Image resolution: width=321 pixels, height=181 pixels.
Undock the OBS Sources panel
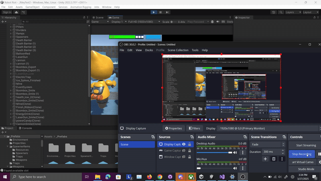coord(192,137)
